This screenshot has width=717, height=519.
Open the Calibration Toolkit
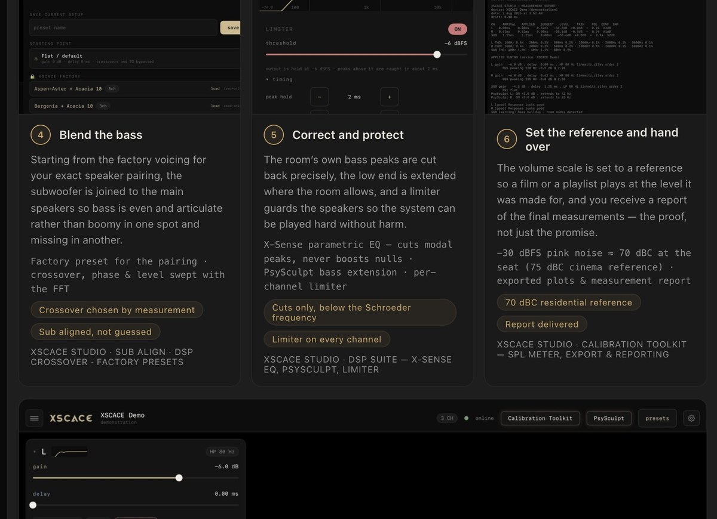(x=540, y=418)
